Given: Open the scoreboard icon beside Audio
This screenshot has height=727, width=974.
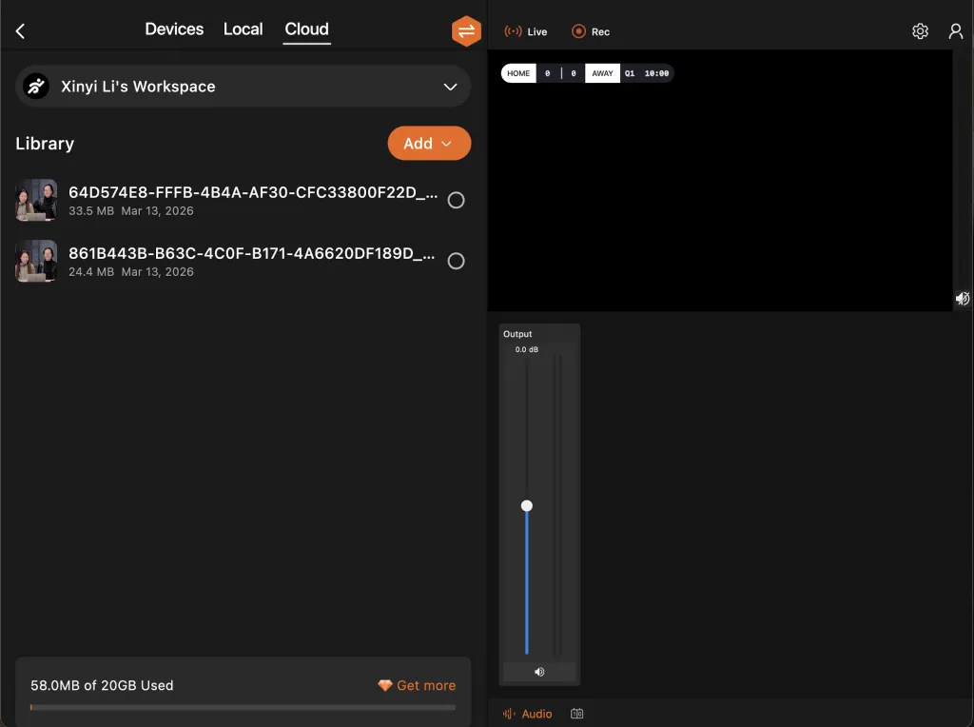Looking at the screenshot, I should tap(576, 713).
